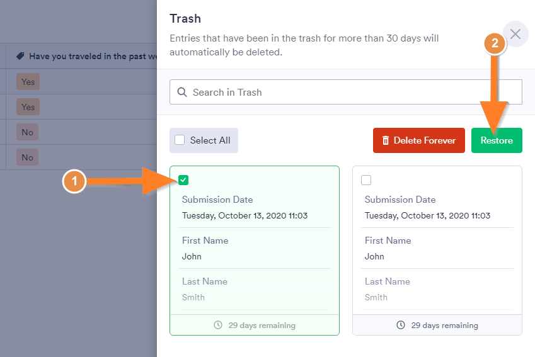Screen dimensions: 535x357
Task: Check the empty checkbox on the second entry
Action: click(366, 180)
